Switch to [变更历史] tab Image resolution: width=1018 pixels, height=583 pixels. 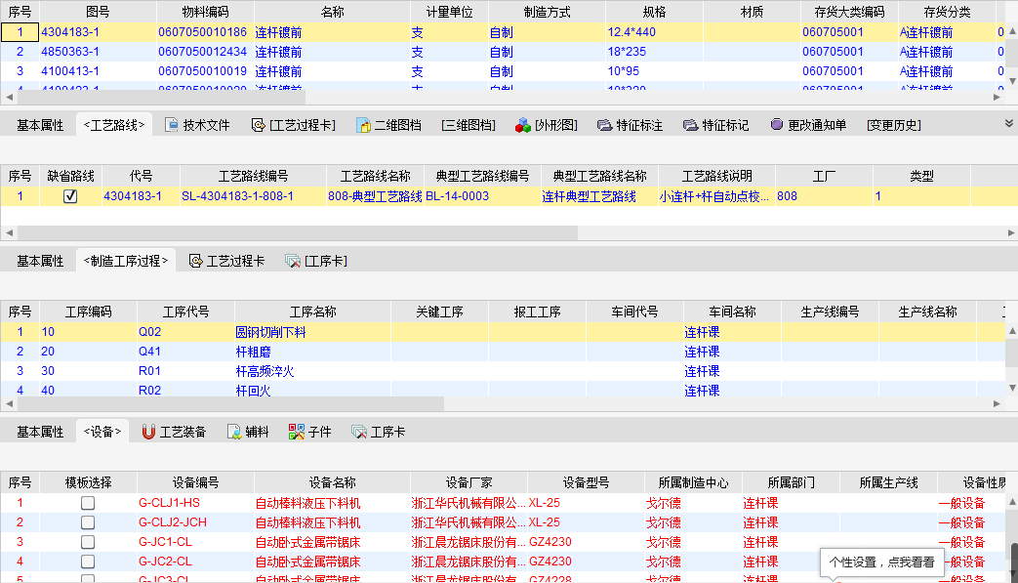893,125
